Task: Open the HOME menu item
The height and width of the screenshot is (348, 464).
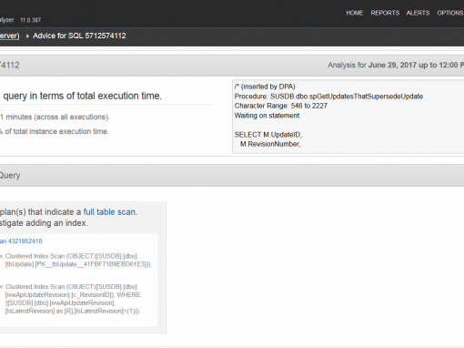Action: [355, 13]
